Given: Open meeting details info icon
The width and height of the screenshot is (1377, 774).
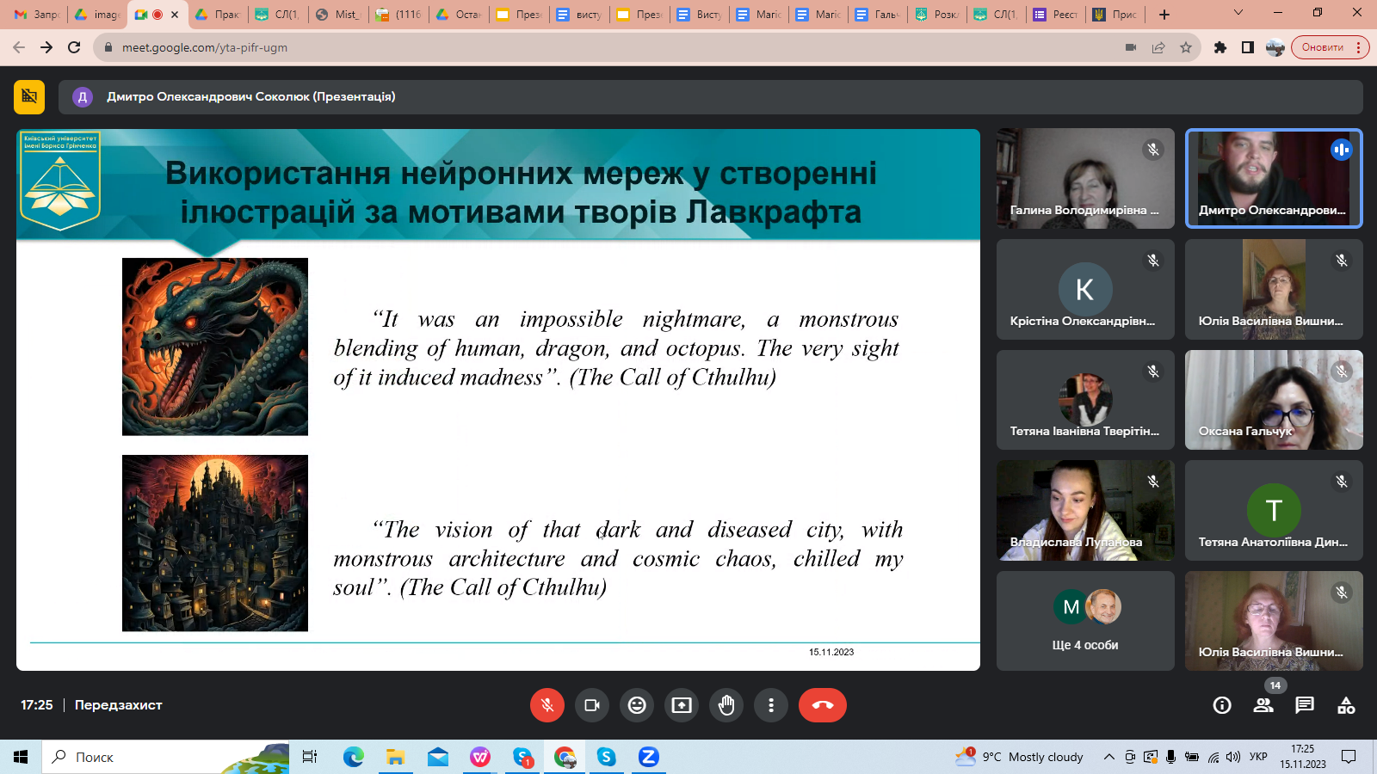Looking at the screenshot, I should [x=1222, y=705].
